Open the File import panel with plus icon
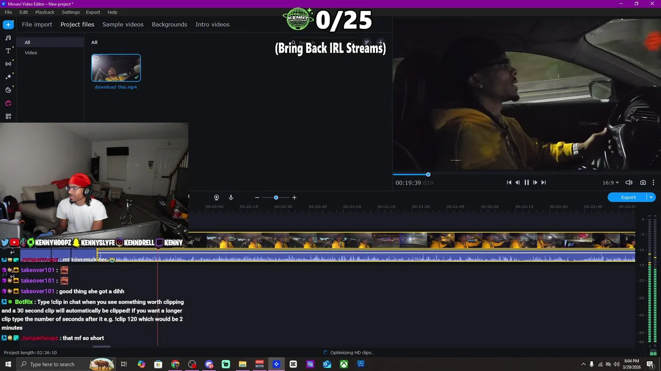The height and width of the screenshot is (371, 661). [x=8, y=25]
